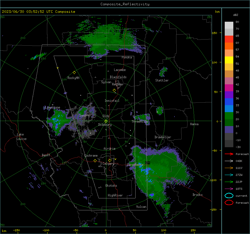Click the Limestone label
The width and height of the screenshot is (250, 234).
pos(52,107)
